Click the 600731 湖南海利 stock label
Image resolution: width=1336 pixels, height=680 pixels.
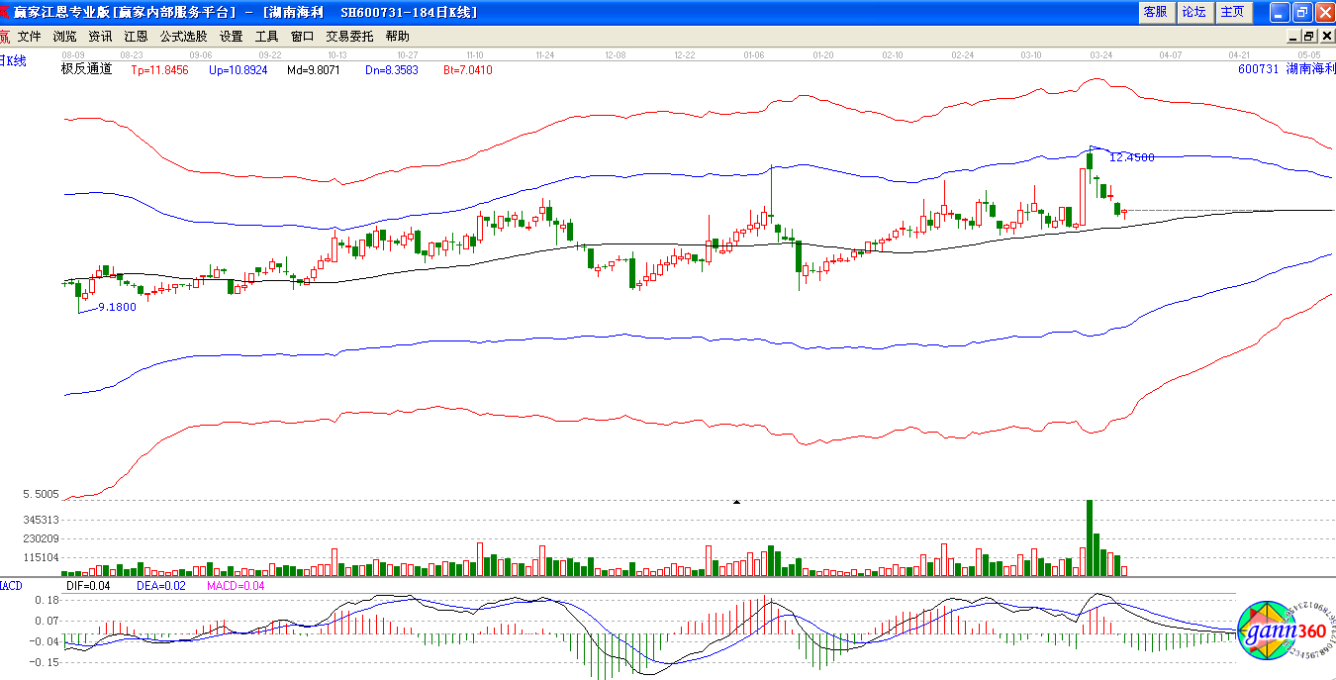[x=1285, y=69]
